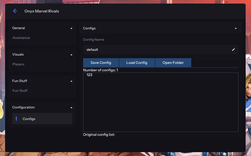Collapse the Visuals section arrow
The width and height of the screenshot is (251, 156).
click(71, 55)
